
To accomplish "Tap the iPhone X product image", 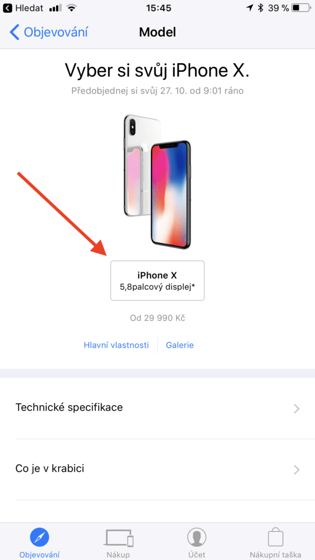I will pos(157,182).
